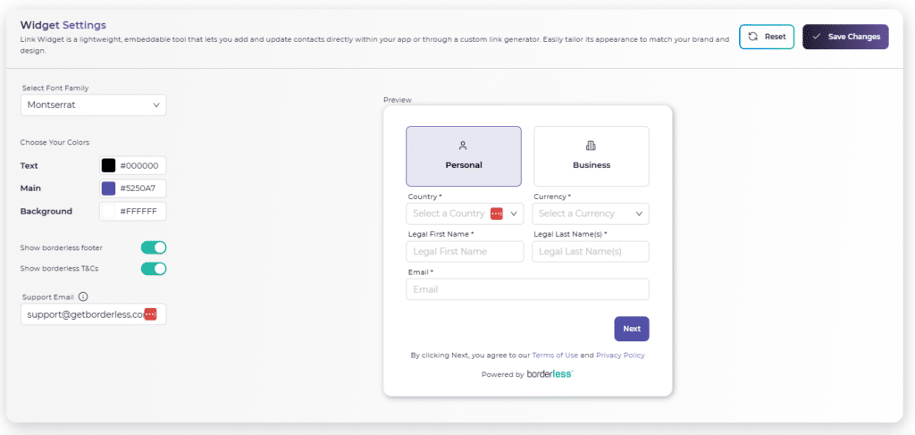915x435 pixels.
Task: Switch to the Personal account tab
Action: (463, 156)
